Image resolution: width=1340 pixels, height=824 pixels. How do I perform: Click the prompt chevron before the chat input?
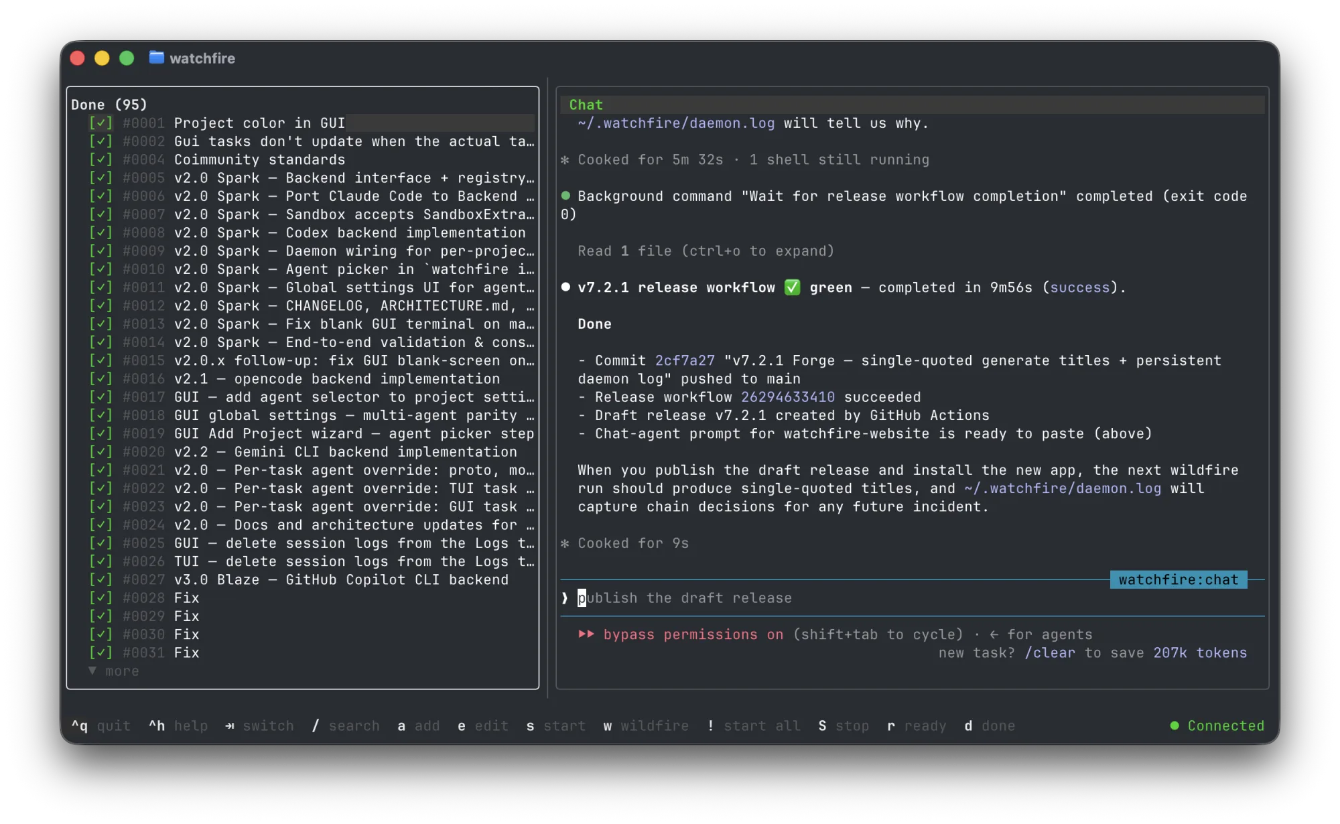565,598
